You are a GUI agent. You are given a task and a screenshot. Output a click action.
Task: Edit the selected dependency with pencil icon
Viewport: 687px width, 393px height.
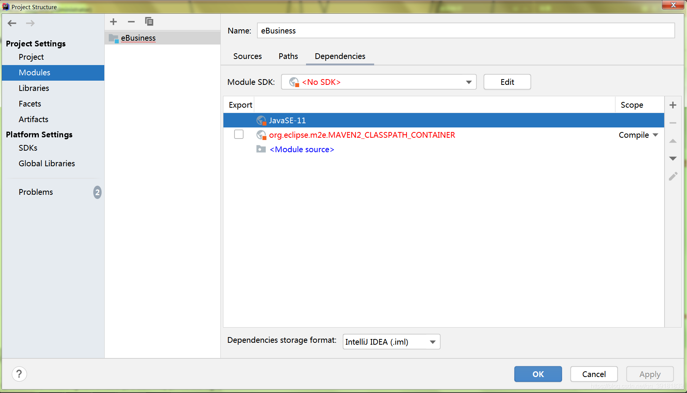click(x=673, y=176)
